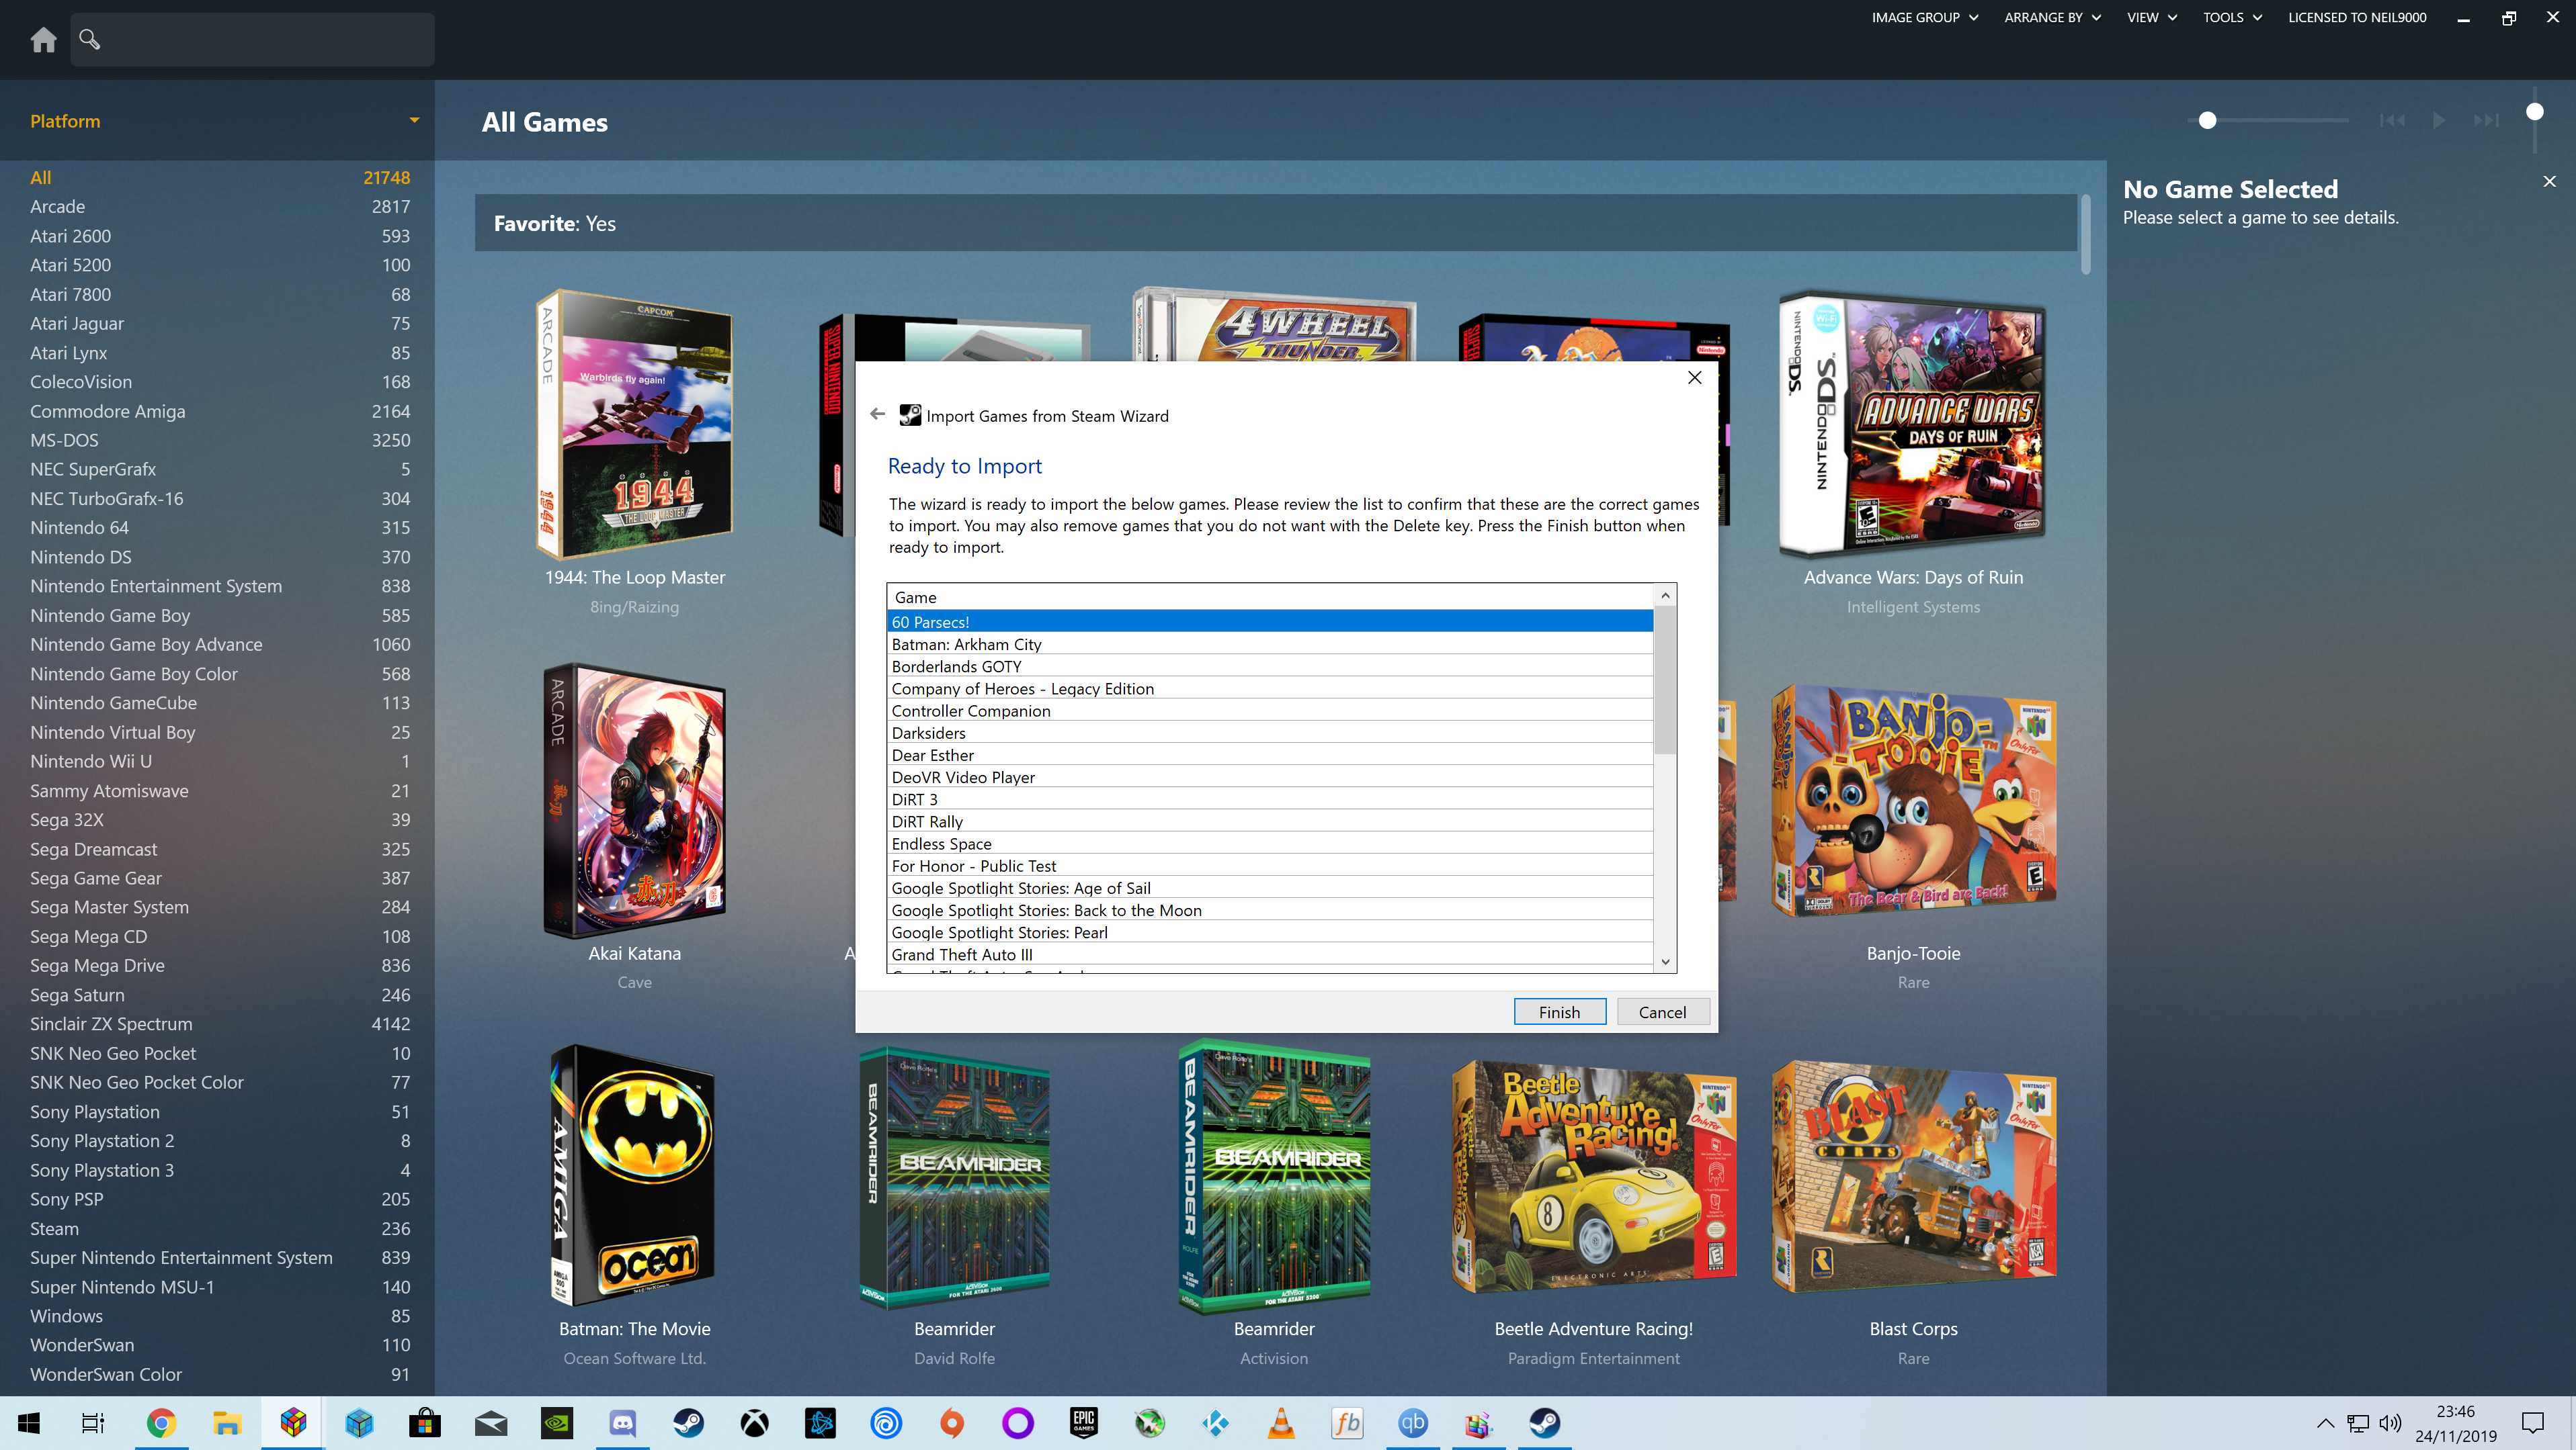Click the previous track music button

pos(2391,121)
